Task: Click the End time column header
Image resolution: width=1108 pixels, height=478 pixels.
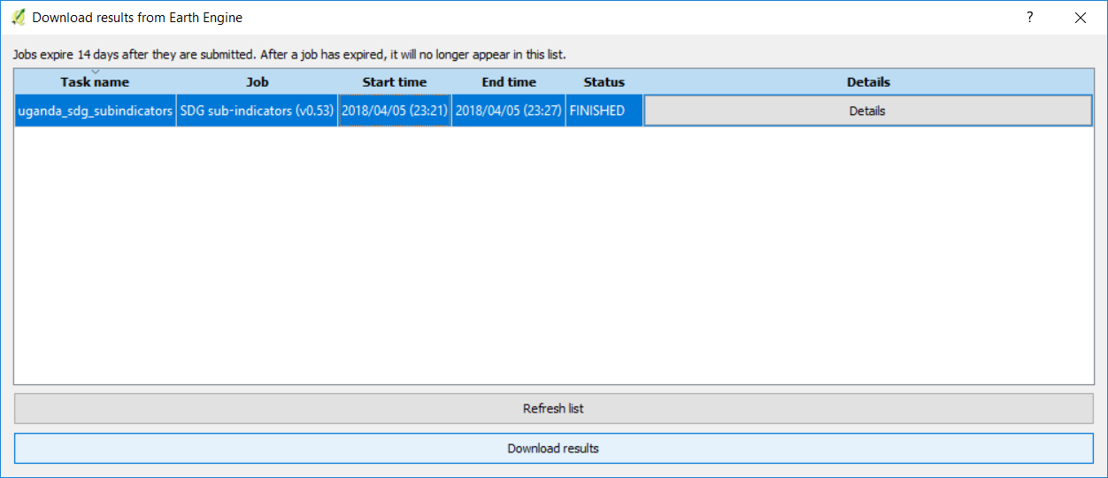Action: 509,82
